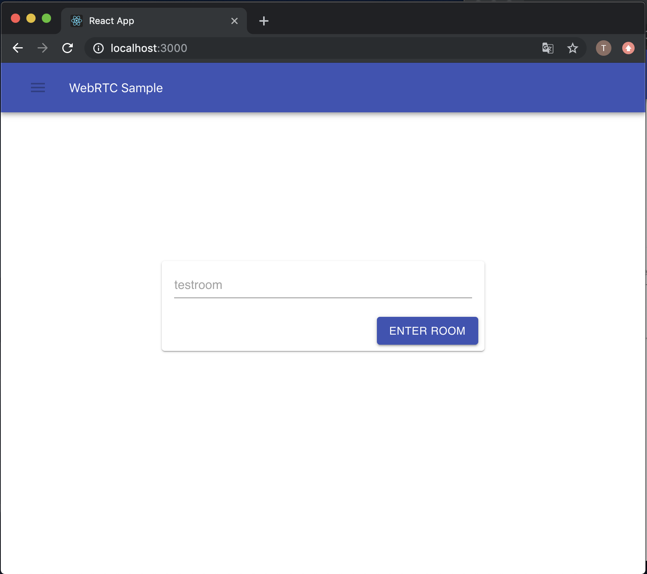
Task: Bookmark this page with star icon
Action: tap(572, 48)
